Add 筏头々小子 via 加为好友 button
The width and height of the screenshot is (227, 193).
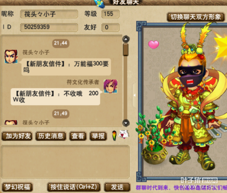[x=17, y=136]
